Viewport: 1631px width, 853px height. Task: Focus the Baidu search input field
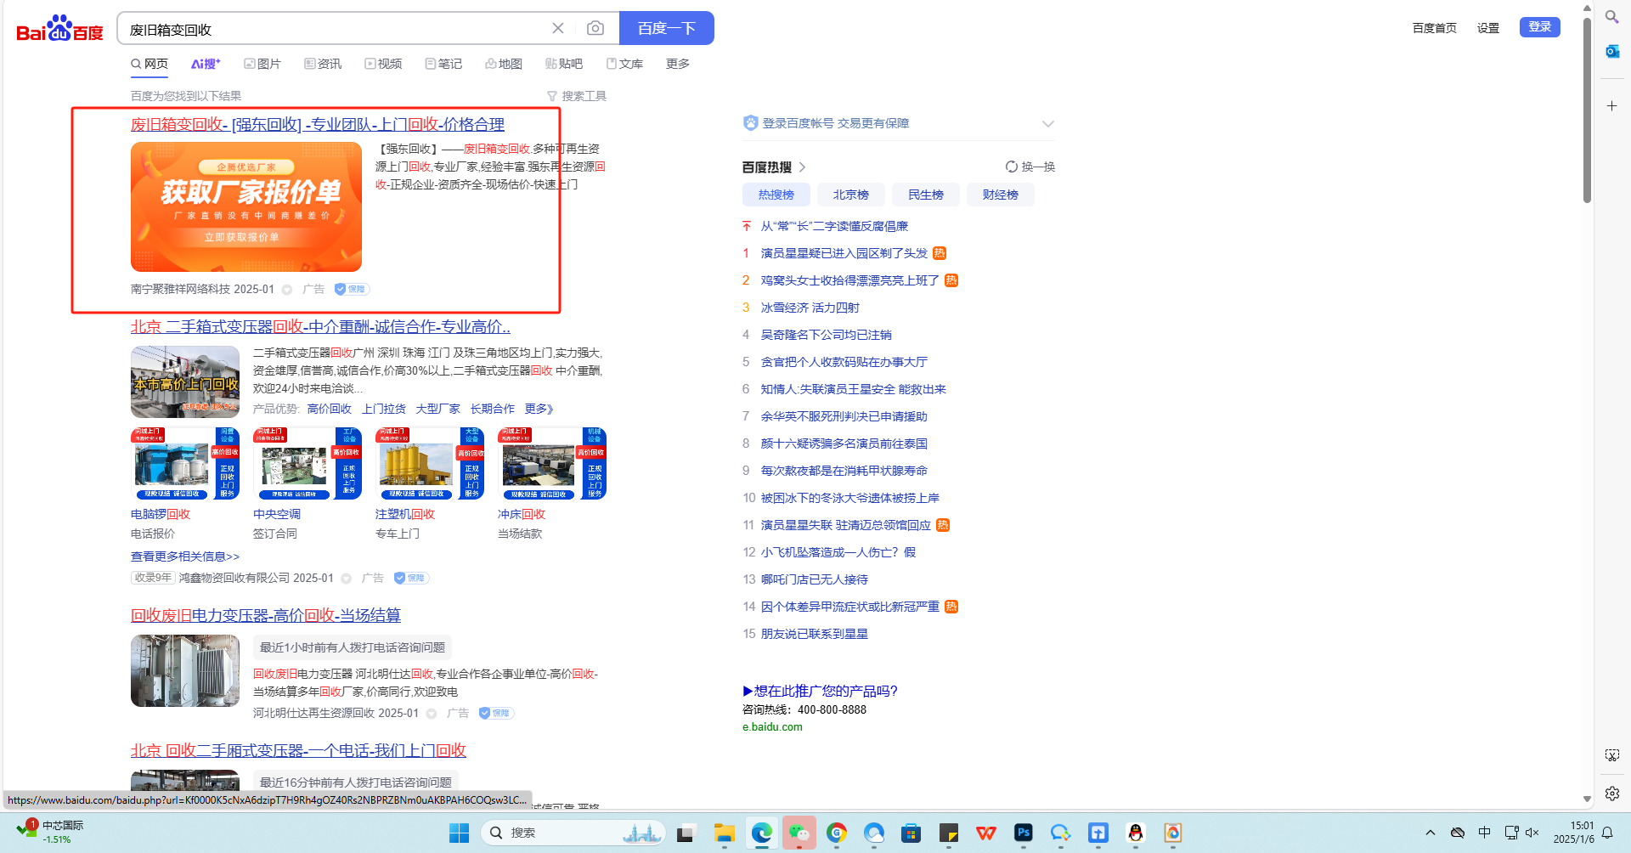[336, 29]
